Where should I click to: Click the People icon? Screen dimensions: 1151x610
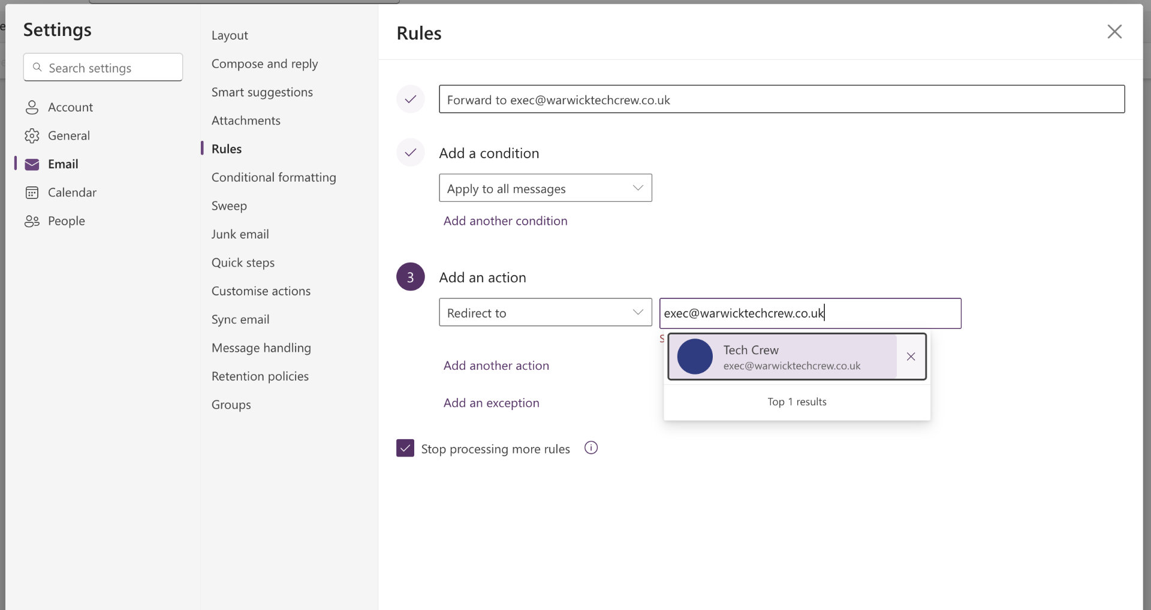click(x=32, y=221)
